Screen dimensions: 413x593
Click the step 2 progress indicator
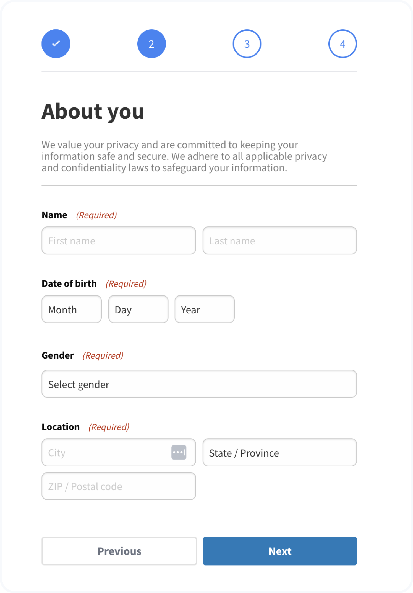click(151, 44)
